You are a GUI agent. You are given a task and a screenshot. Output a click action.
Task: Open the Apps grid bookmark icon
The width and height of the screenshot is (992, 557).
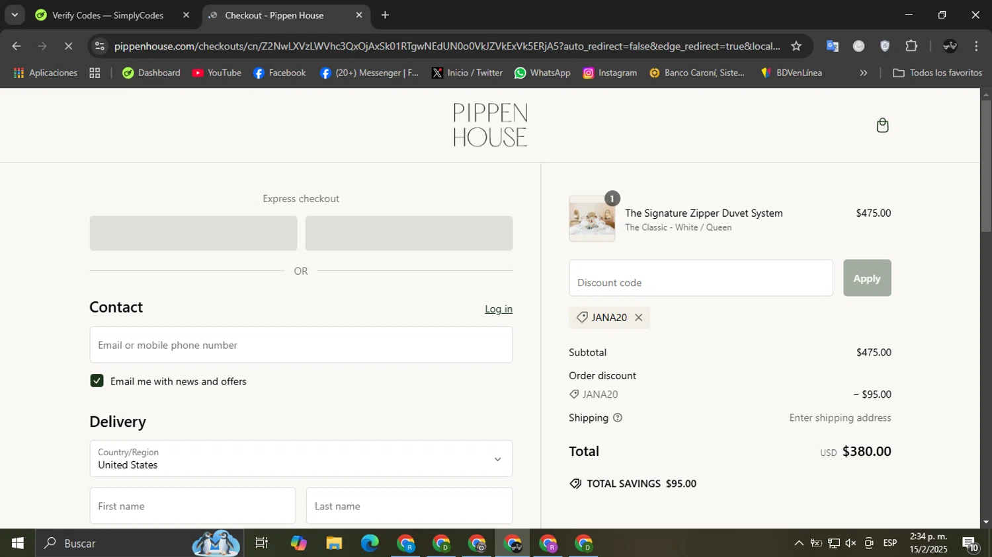coord(95,73)
